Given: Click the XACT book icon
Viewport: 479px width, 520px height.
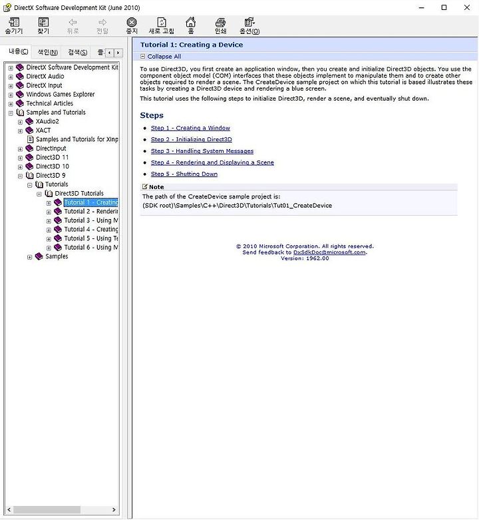Looking at the screenshot, I should pyautogui.click(x=29, y=130).
